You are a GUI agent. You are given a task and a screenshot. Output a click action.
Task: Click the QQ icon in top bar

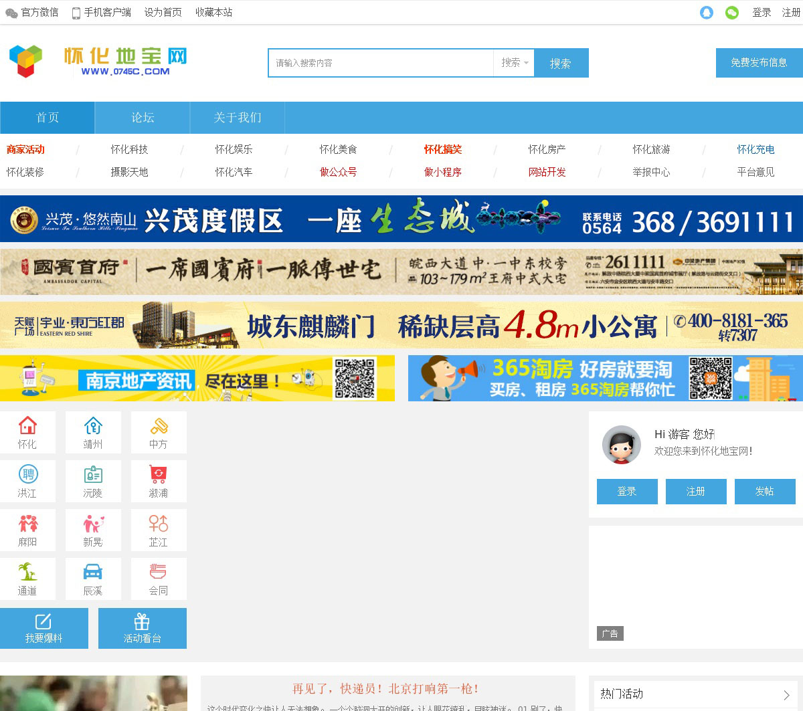(x=706, y=13)
